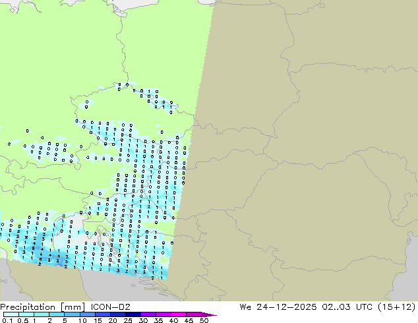Click the 45–50 mm legend color swatch
The image size is (418, 323).
click(x=194, y=314)
